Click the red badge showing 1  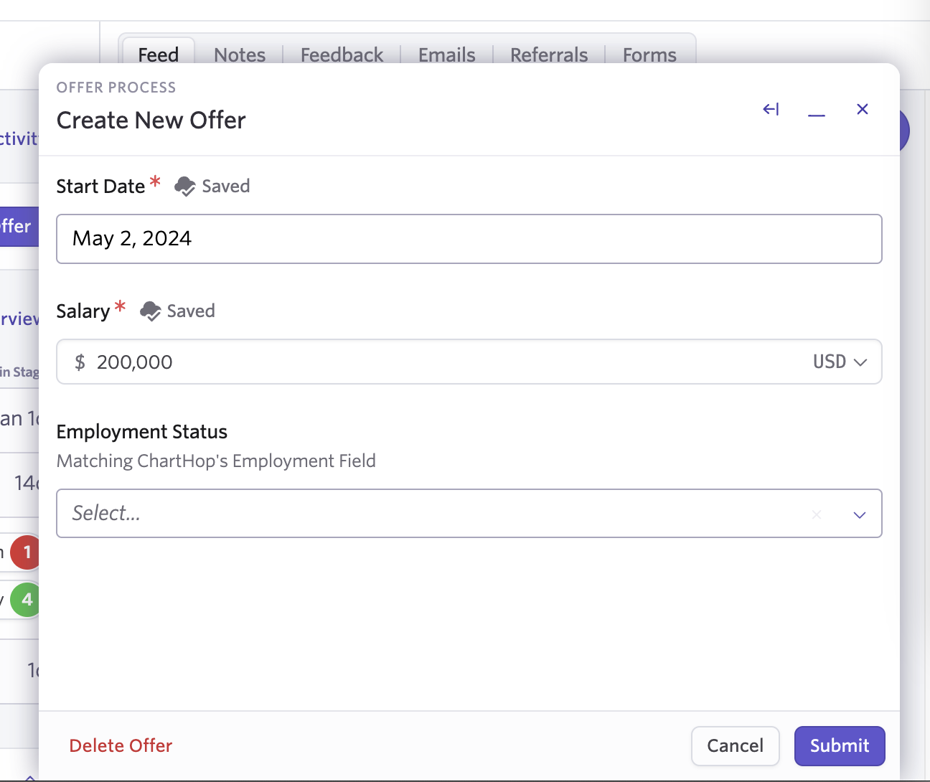[x=27, y=552]
